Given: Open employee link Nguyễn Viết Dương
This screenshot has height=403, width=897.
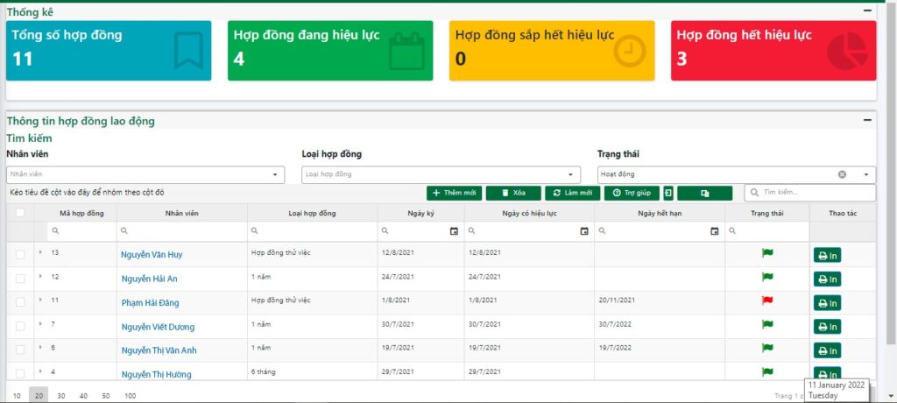Looking at the screenshot, I should [158, 327].
